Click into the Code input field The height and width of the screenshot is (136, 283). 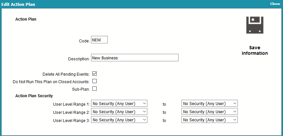[99, 39]
